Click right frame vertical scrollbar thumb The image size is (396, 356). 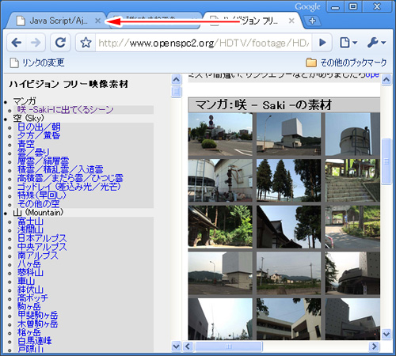pos(386,161)
